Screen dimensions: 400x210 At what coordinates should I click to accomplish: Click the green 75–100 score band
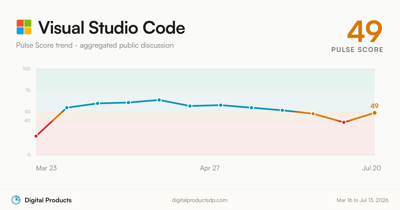(x=205, y=80)
